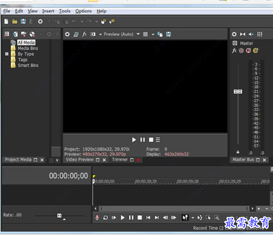Pause in Video Preview window
273x235 pixels.
[142, 140]
